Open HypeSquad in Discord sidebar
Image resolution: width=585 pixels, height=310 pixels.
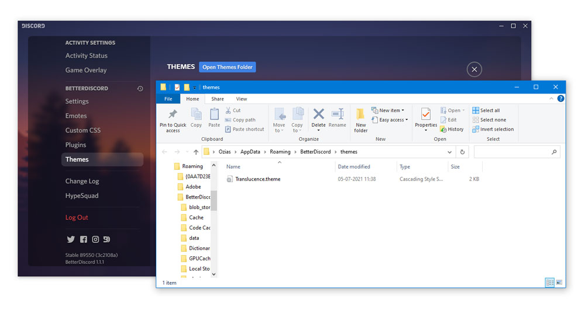82,196
